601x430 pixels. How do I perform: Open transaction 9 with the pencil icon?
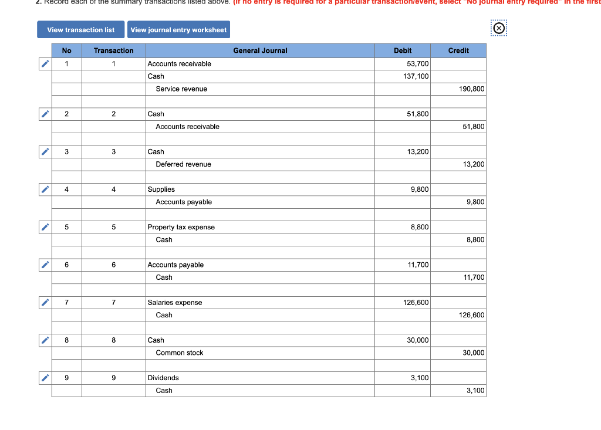pyautogui.click(x=45, y=378)
